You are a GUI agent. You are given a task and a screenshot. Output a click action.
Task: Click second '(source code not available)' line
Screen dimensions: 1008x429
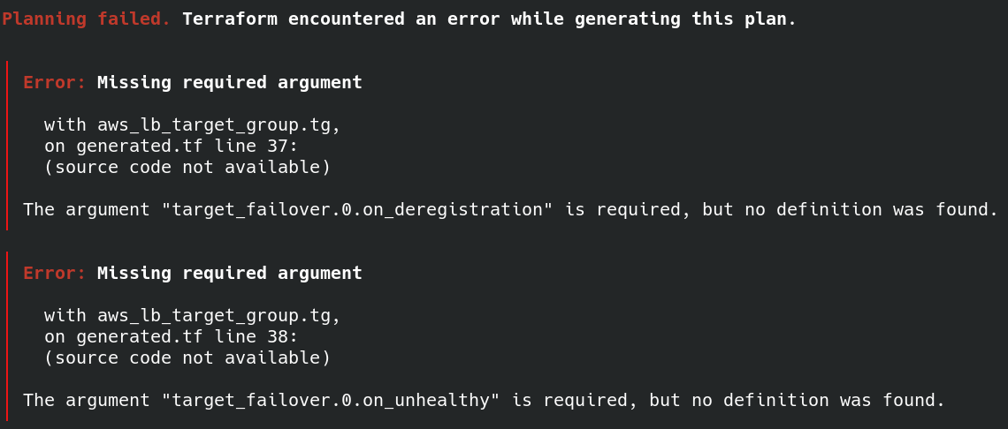(187, 358)
